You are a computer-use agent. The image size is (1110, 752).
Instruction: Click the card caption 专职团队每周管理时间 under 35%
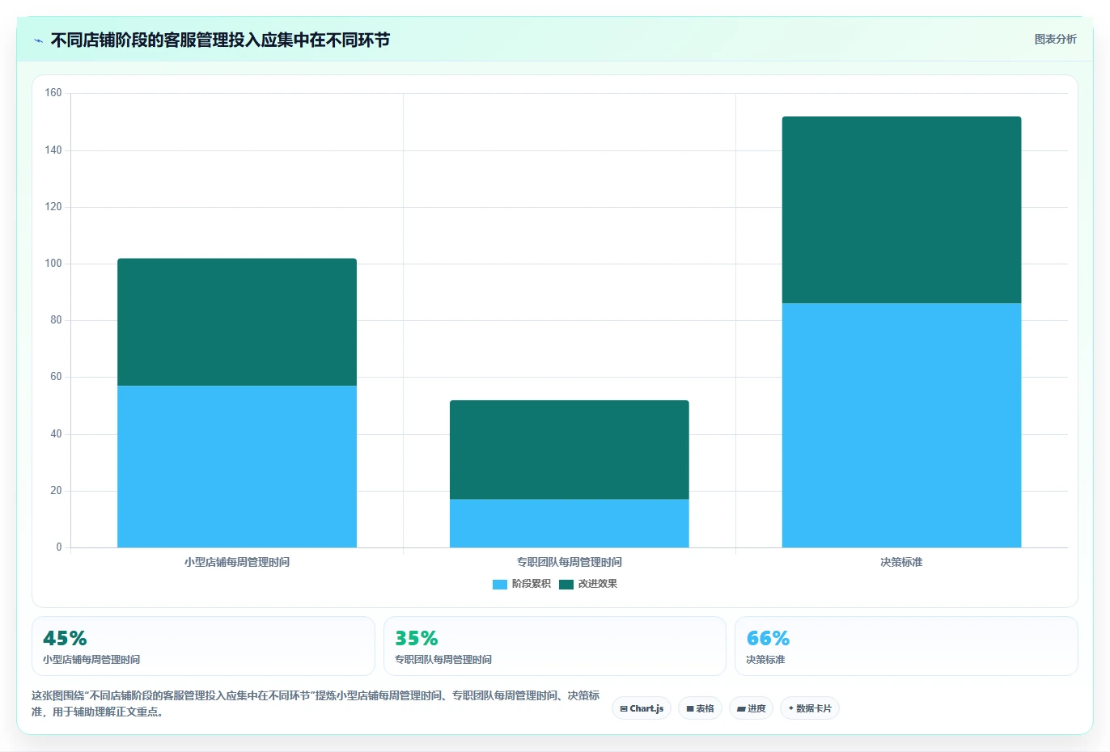pos(443,660)
